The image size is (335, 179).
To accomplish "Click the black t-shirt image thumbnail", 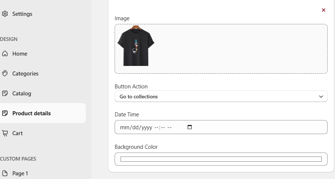I will [x=136, y=46].
